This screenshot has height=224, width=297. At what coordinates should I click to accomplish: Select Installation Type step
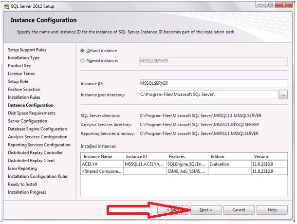(x=24, y=58)
